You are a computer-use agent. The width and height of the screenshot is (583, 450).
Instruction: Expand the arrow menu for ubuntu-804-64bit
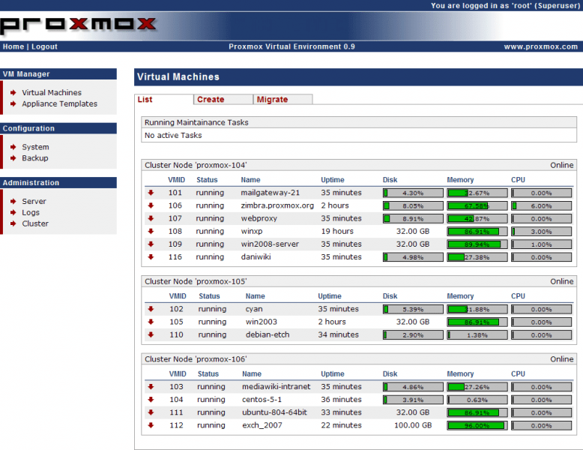tap(151, 412)
